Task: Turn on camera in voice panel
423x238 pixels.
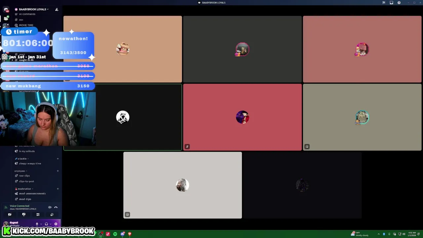Action: click(x=10, y=215)
